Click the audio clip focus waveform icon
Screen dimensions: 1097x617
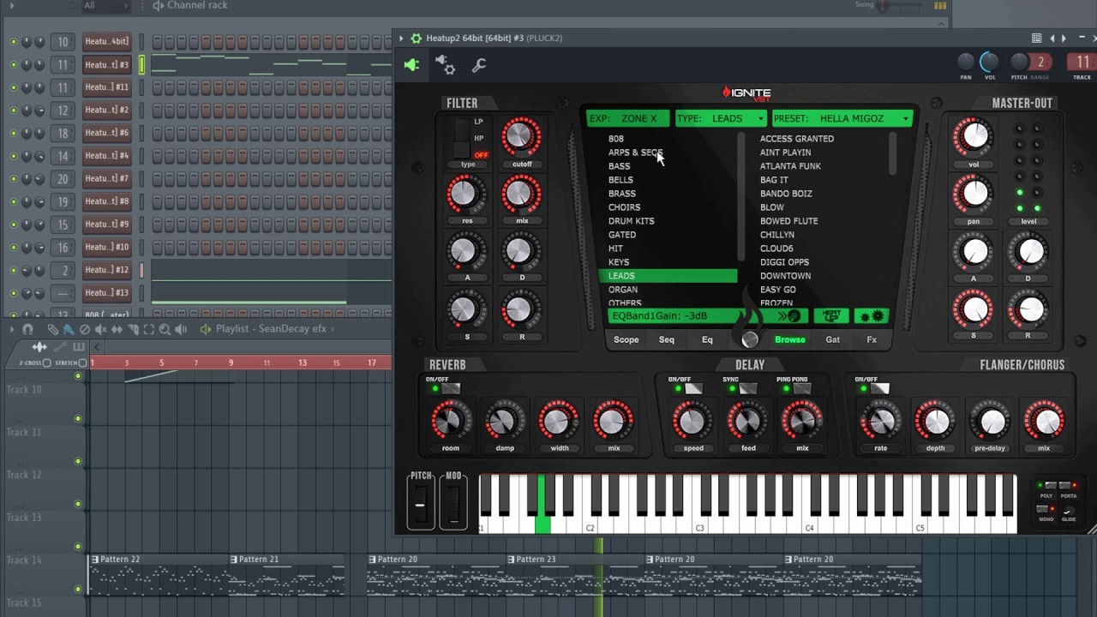click(x=39, y=347)
